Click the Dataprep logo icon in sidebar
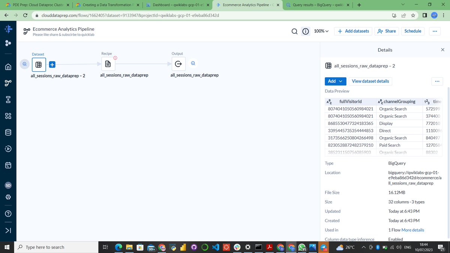Screen dimensions: 450x253 click(8, 29)
